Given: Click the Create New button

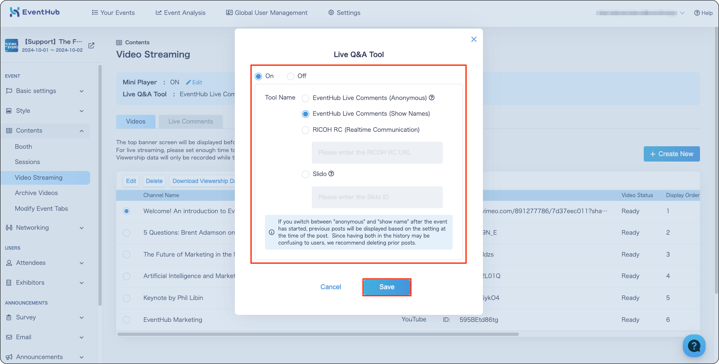Looking at the screenshot, I should coord(672,154).
